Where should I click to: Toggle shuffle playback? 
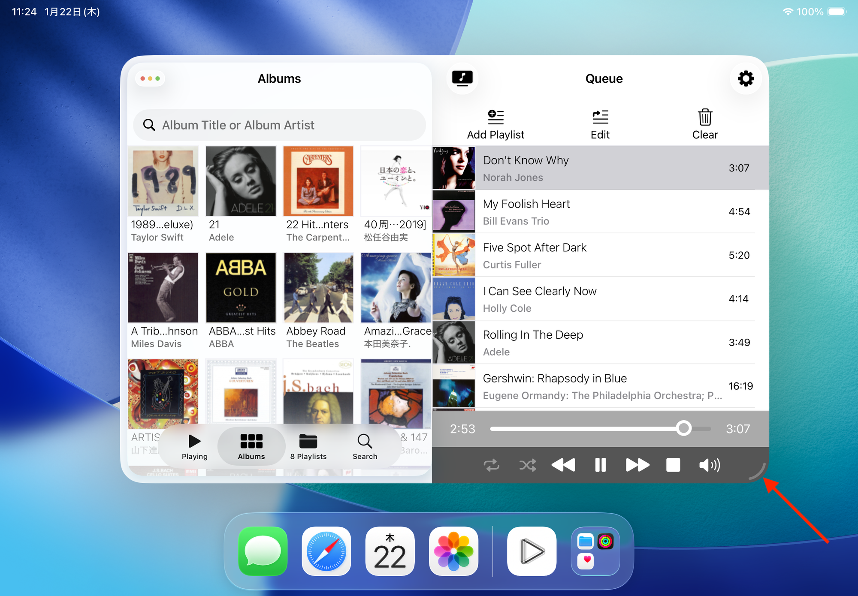[x=528, y=465]
